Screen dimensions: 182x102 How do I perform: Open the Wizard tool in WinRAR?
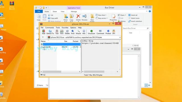pos(78,32)
